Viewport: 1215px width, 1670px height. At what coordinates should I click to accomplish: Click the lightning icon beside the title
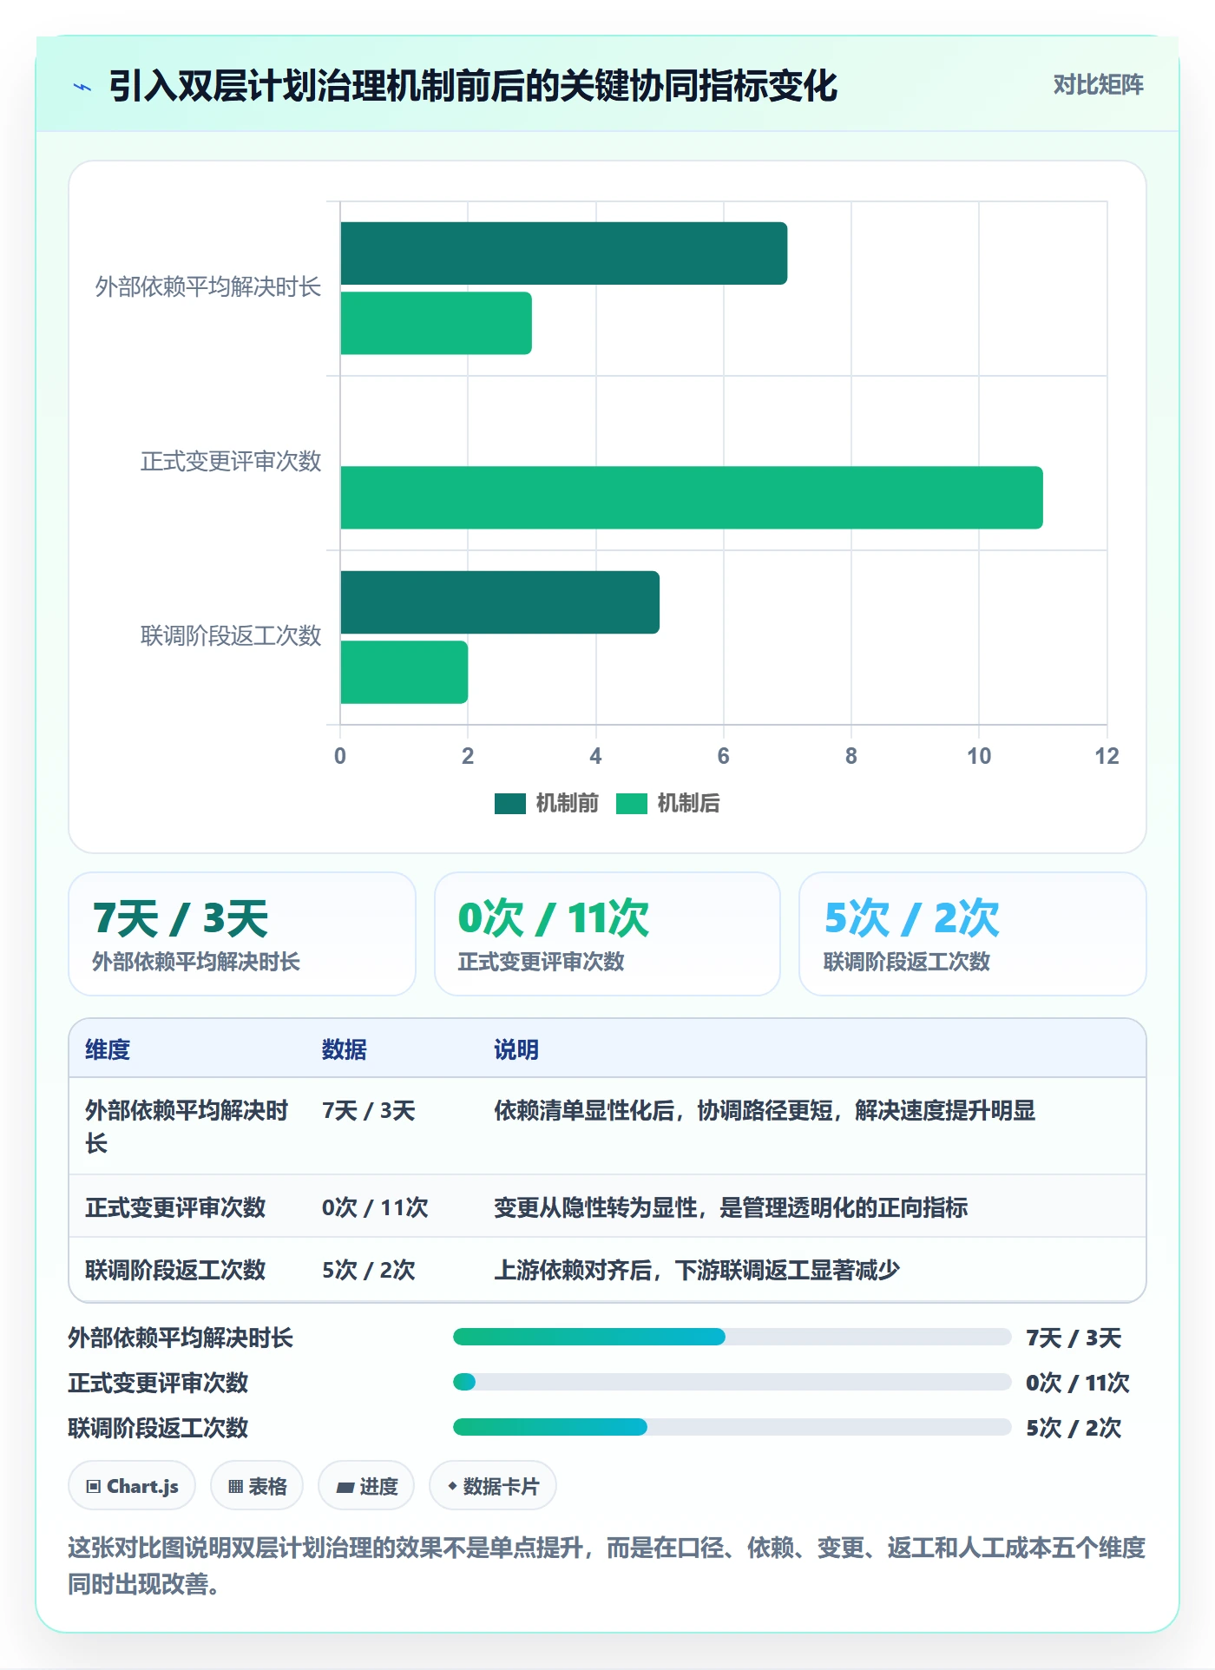[x=82, y=87]
